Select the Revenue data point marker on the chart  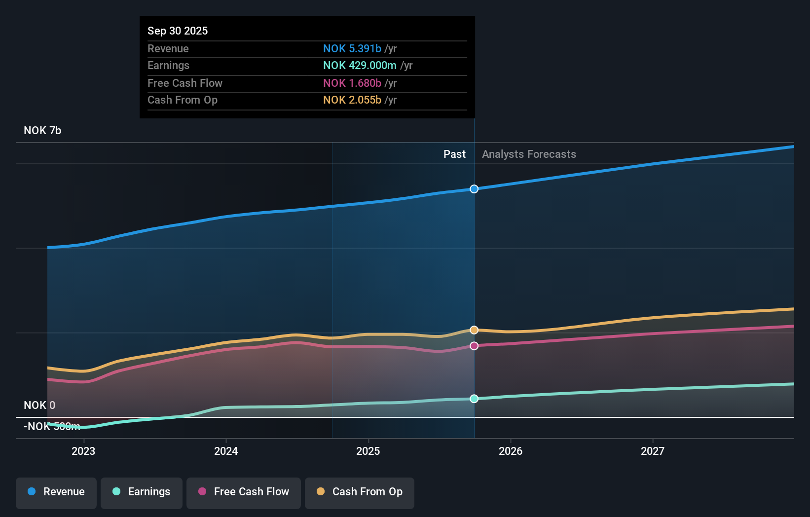[474, 188]
